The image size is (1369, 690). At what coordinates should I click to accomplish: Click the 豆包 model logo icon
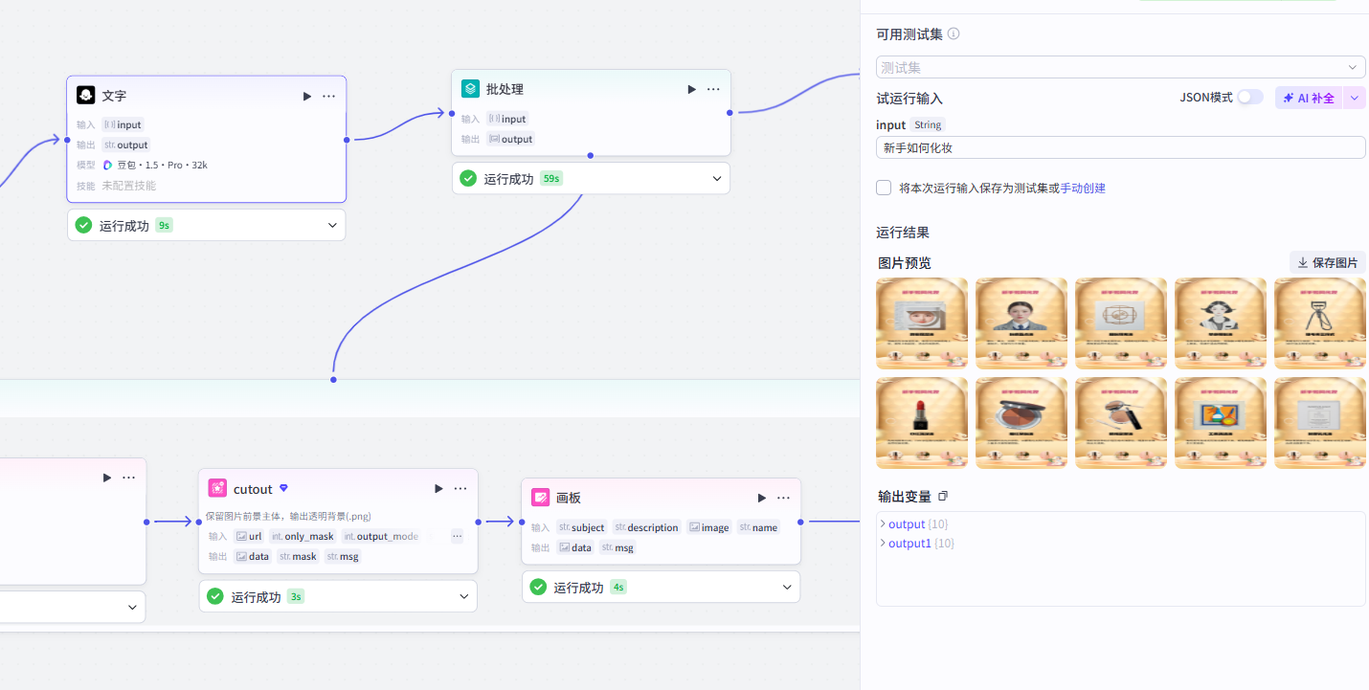[108, 165]
